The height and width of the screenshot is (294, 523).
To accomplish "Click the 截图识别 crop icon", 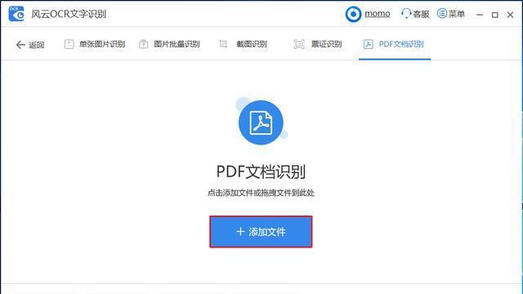I will coord(223,44).
